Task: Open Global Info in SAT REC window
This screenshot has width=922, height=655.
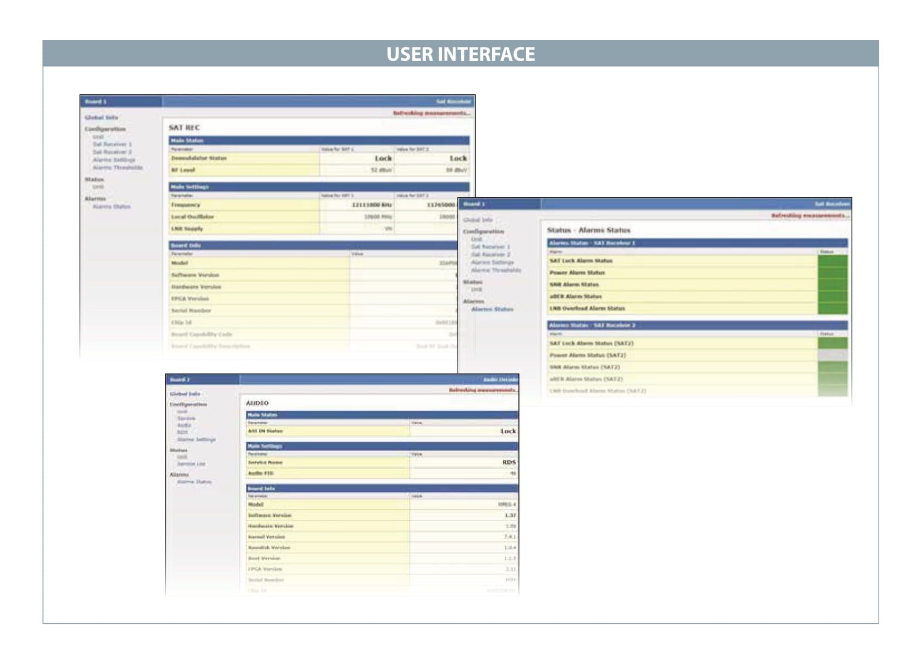Action: pyautogui.click(x=101, y=118)
